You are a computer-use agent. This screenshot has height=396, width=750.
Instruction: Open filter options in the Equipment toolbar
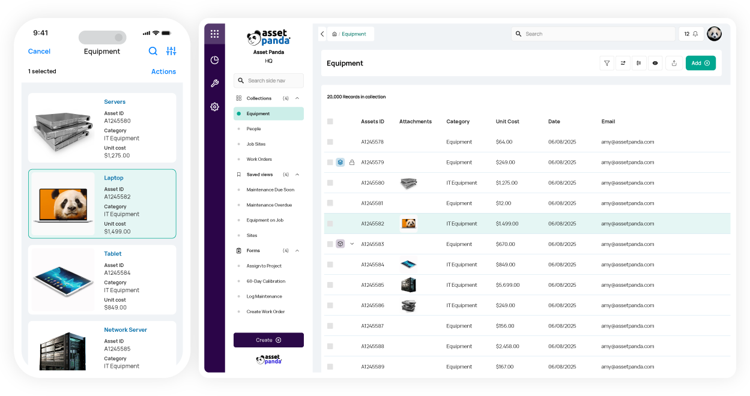point(607,63)
